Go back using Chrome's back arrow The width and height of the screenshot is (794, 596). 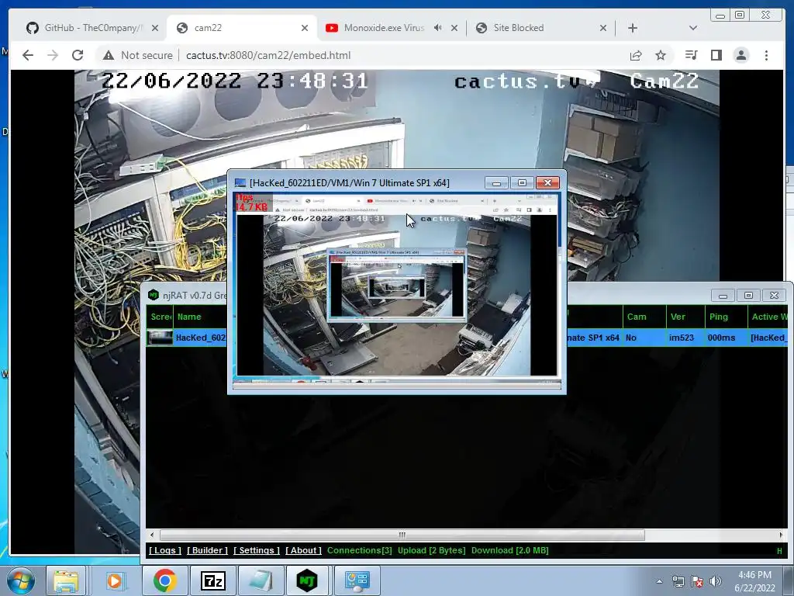(28, 55)
